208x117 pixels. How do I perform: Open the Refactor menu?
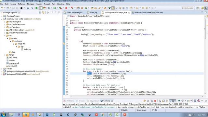pos(21,4)
